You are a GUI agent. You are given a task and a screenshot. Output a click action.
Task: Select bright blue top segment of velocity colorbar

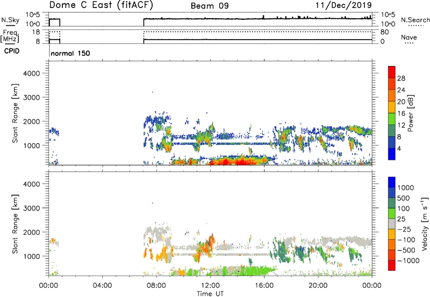[x=392, y=182]
